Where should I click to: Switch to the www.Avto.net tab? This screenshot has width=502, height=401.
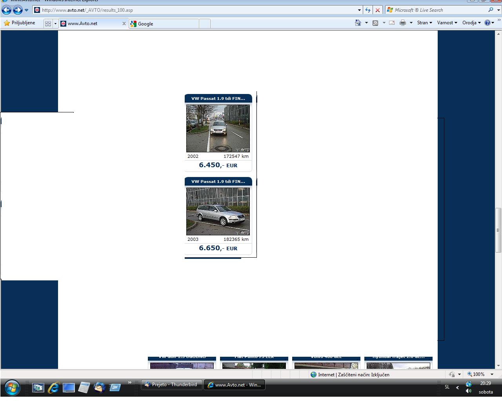click(x=93, y=23)
